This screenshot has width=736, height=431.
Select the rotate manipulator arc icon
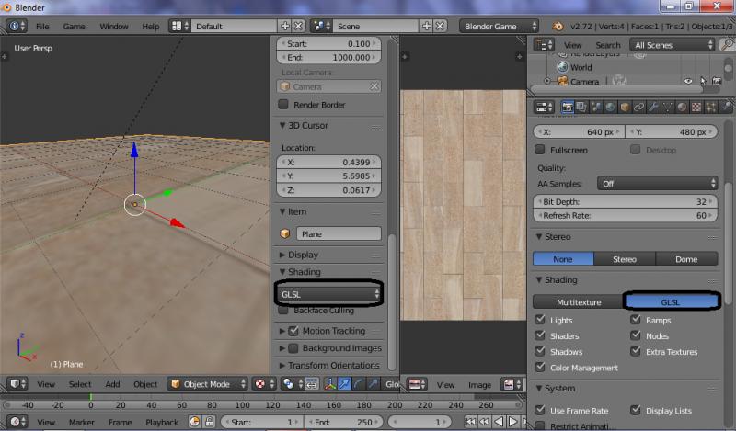359,384
